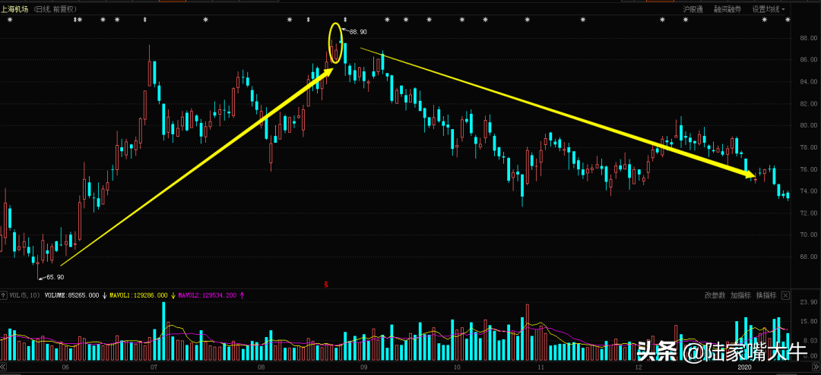The image size is (821, 375).
Task: Click the 88.90 high price label
Action: point(358,32)
